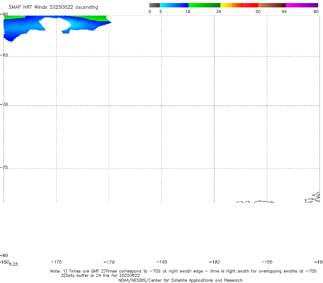Click the cyan-blue 5-18 knot color bar segment
Screen dimensions: 323x283
pyautogui.click(x=174, y=5)
